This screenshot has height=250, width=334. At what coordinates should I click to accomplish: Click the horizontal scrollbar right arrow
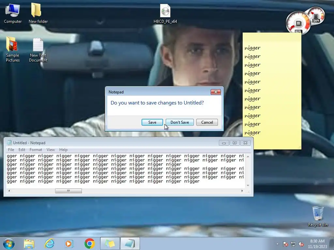[x=242, y=191]
